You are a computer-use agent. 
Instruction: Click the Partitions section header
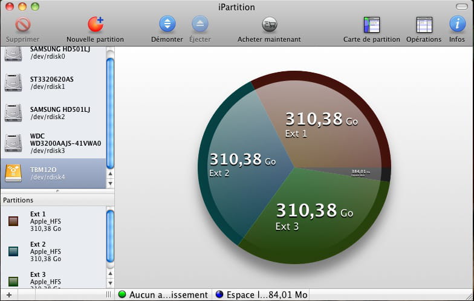tap(57, 200)
